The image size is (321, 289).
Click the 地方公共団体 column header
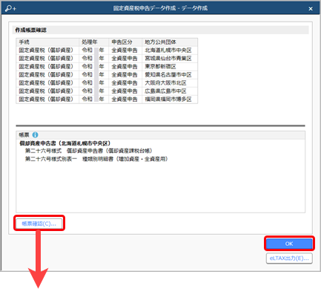pos(170,42)
